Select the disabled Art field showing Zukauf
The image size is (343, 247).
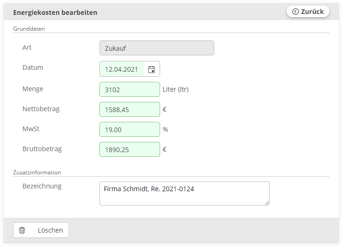157,48
